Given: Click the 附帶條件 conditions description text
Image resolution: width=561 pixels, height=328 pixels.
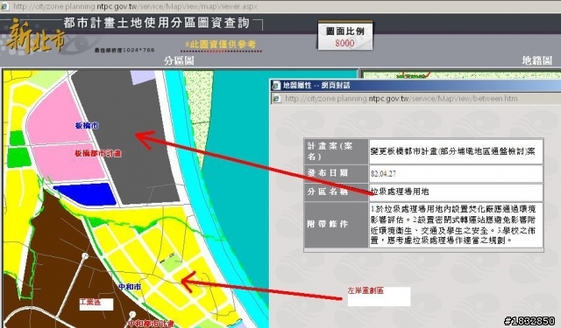Looking at the screenshot, I should [x=453, y=225].
